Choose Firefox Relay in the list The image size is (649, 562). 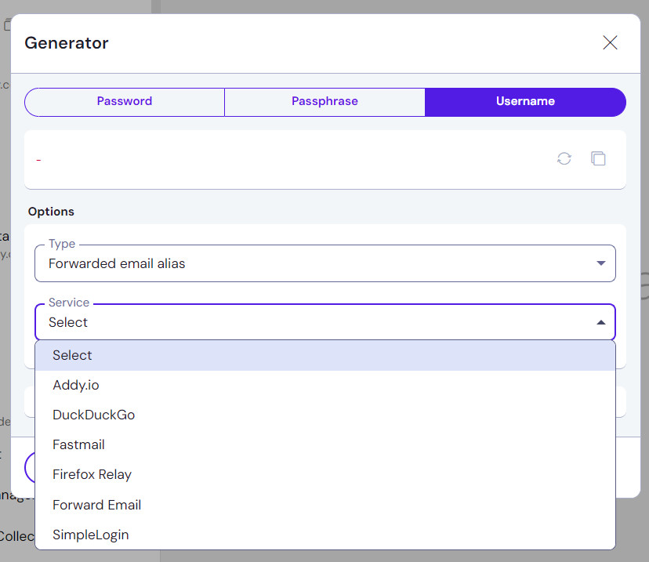point(92,474)
